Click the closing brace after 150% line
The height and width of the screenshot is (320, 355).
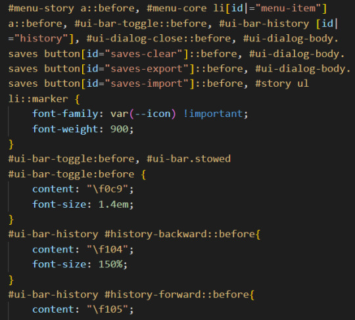coord(11,280)
